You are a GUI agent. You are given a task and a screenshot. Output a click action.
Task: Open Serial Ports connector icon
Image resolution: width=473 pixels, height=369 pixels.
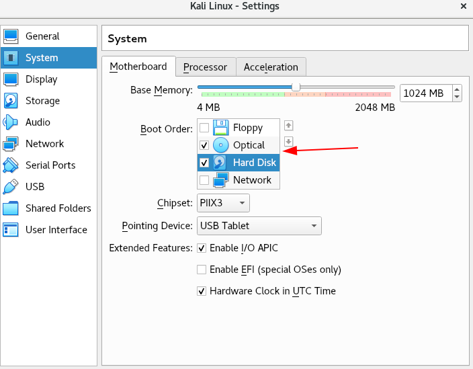(11, 165)
